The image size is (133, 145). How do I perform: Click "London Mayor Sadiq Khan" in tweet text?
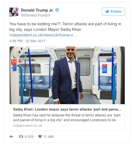[x=57, y=30]
